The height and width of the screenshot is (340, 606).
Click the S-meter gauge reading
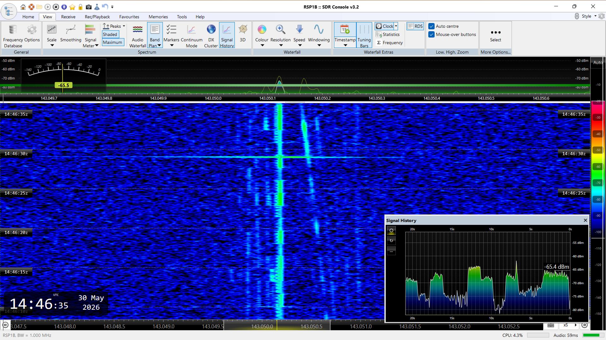click(63, 85)
